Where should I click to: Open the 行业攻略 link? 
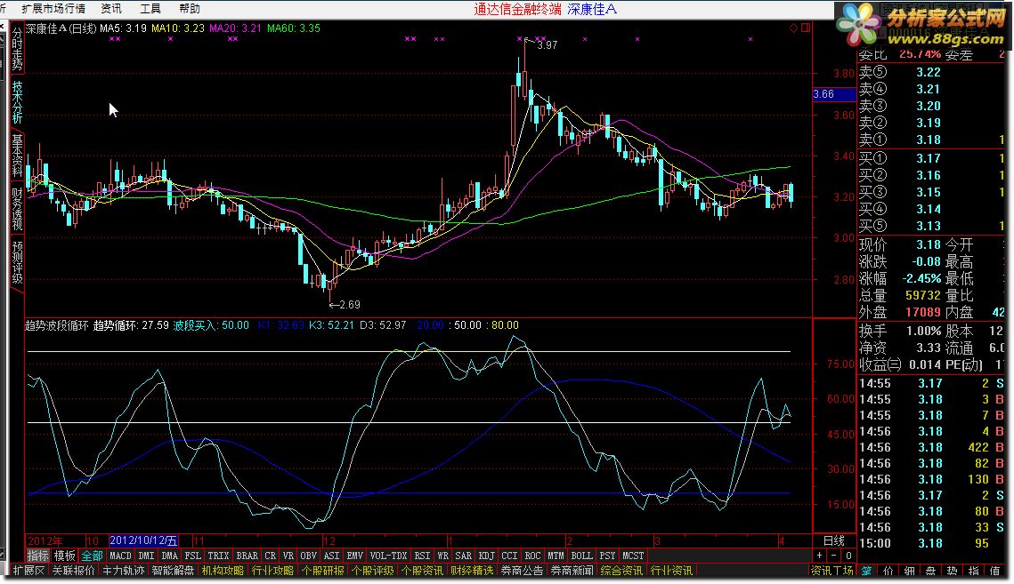[273, 571]
